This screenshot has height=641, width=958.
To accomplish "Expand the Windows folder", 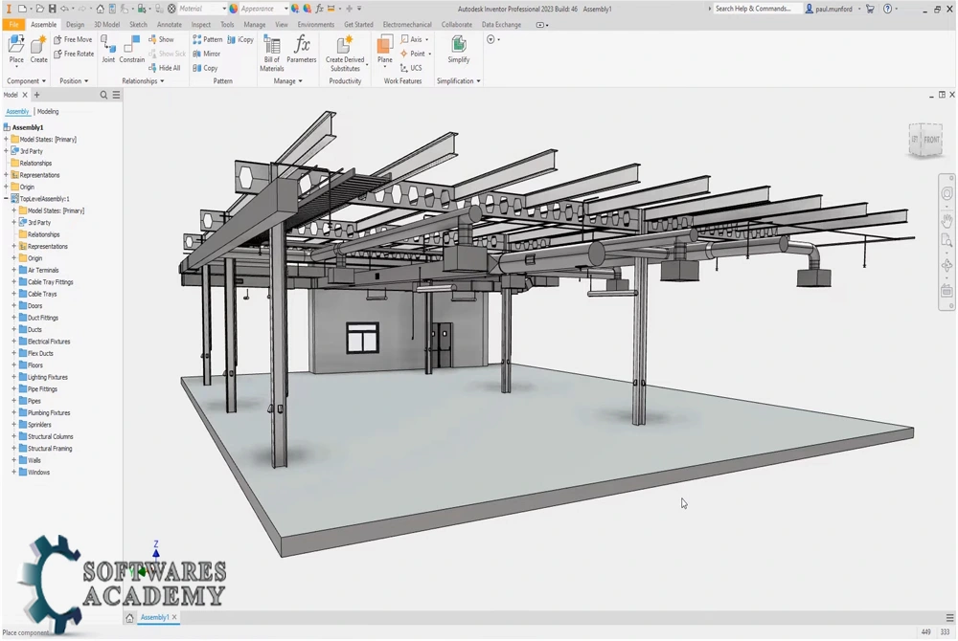I will click(x=14, y=472).
